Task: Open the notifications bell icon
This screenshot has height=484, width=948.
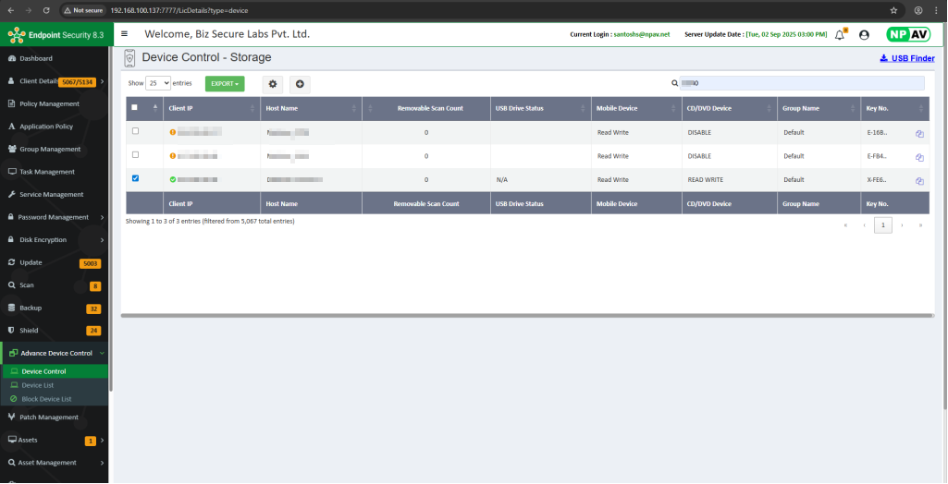Action: (x=840, y=35)
